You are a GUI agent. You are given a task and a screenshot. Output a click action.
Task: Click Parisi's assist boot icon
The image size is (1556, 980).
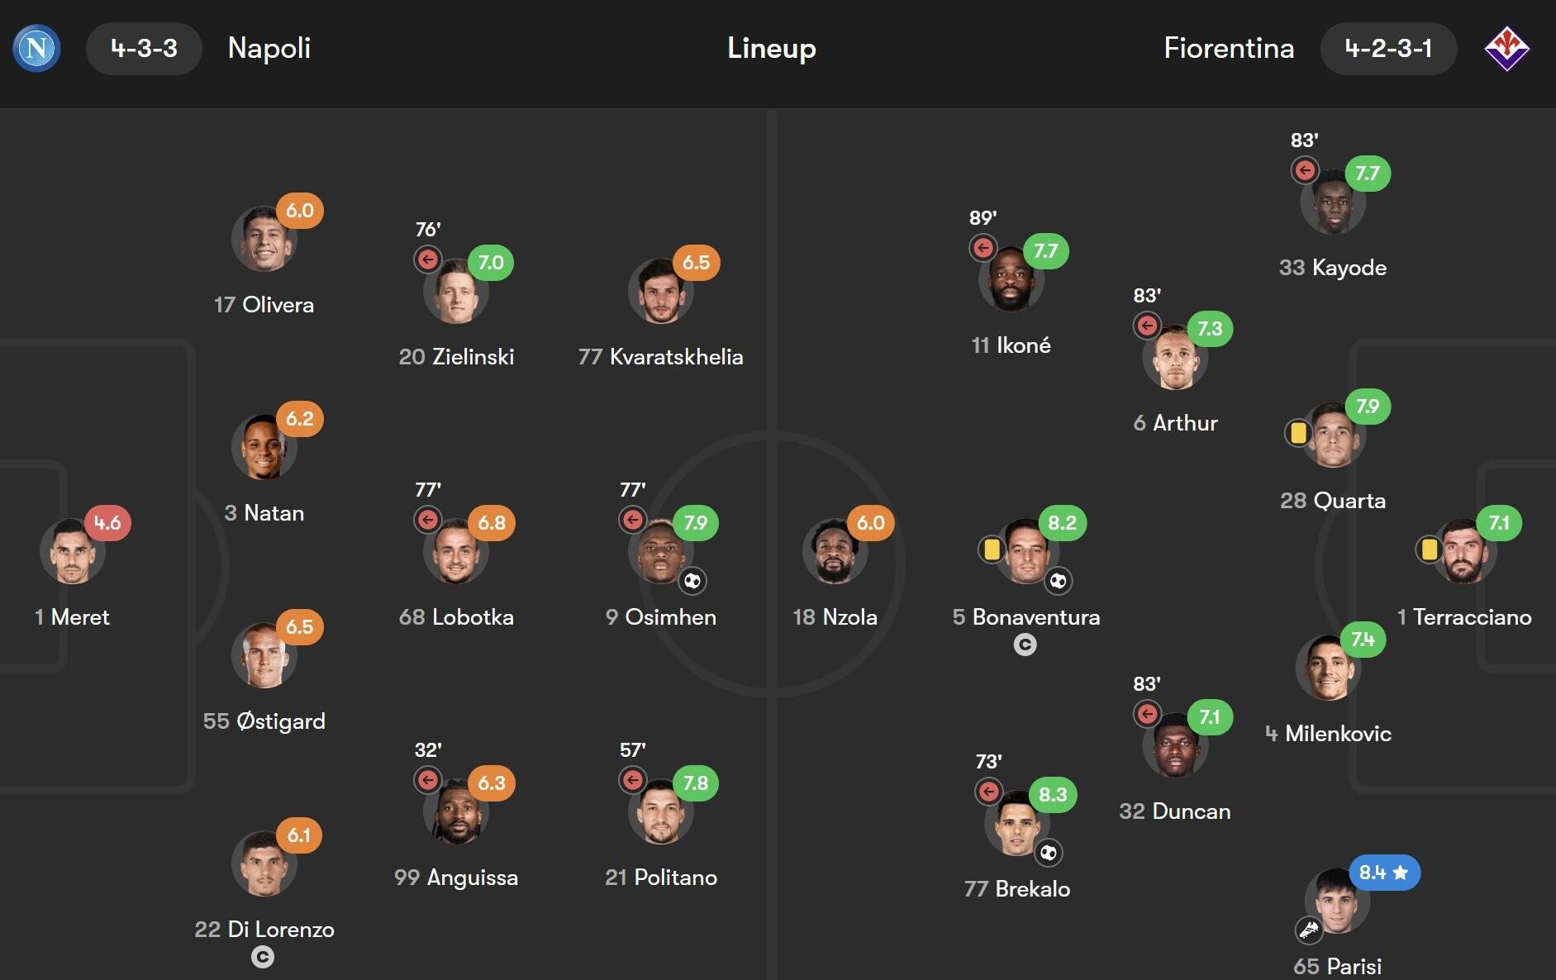click(1309, 930)
